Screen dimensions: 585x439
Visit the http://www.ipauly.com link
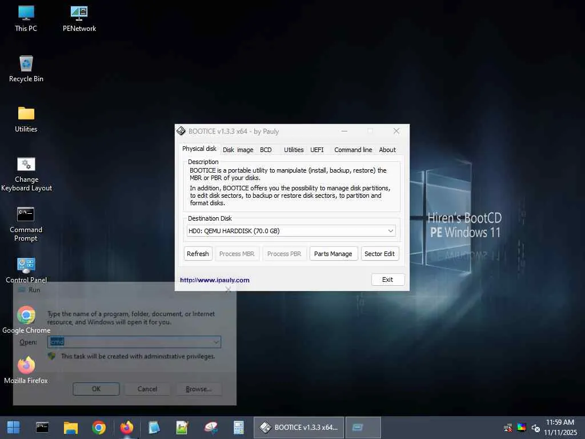215,280
